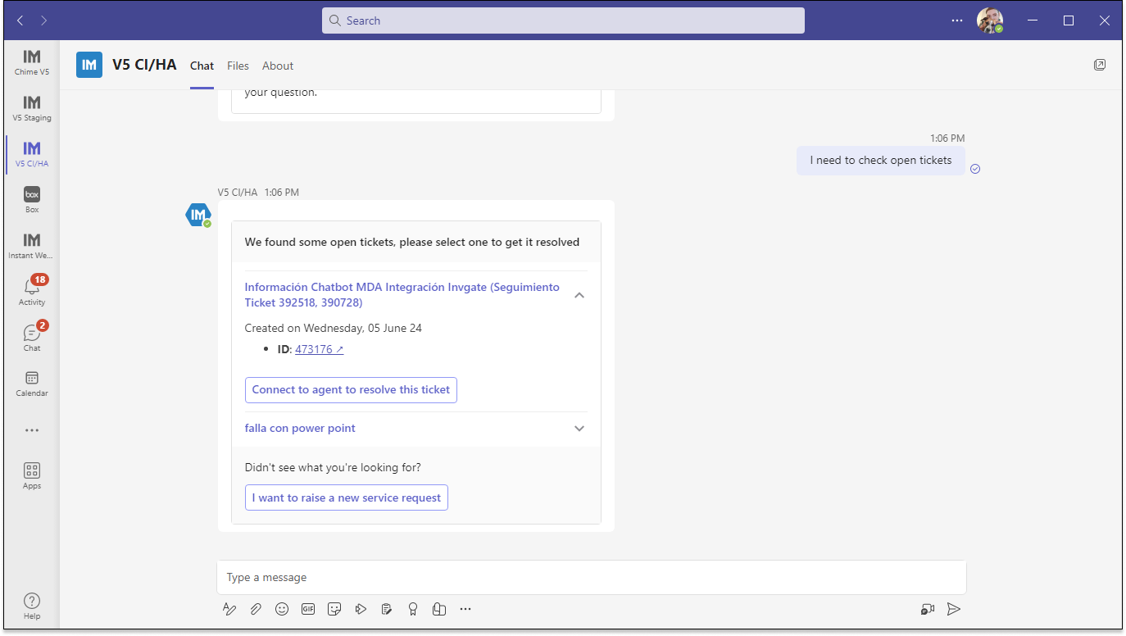Screen dimensions: 1126x636
Task: Switch to the Chat tab
Action: [202, 66]
